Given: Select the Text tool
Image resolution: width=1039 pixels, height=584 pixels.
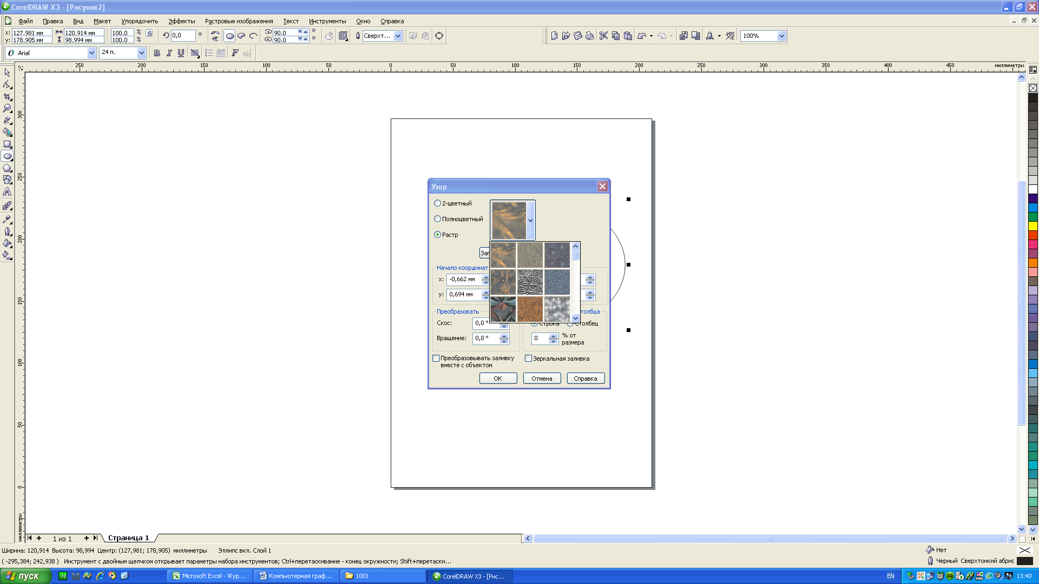Looking at the screenshot, I should 7,192.
